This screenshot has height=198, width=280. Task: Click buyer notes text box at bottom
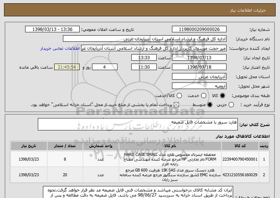(x=138, y=192)
